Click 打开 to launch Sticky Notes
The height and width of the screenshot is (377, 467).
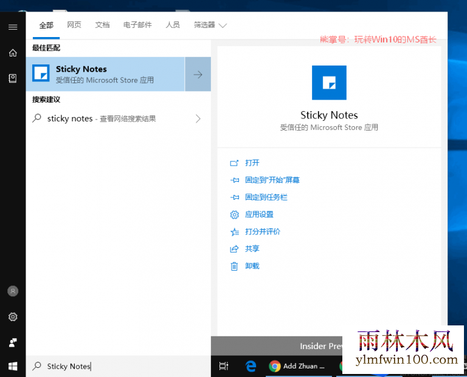(x=252, y=163)
